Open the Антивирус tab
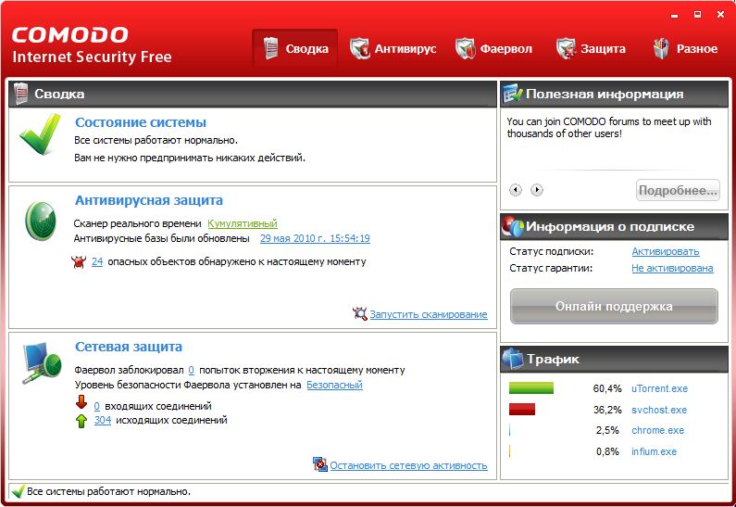736x507 pixels. point(393,49)
